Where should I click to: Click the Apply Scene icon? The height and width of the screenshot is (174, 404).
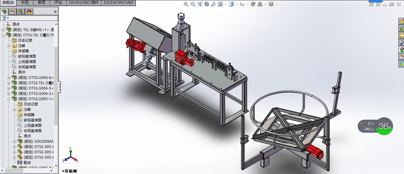pos(260,4)
